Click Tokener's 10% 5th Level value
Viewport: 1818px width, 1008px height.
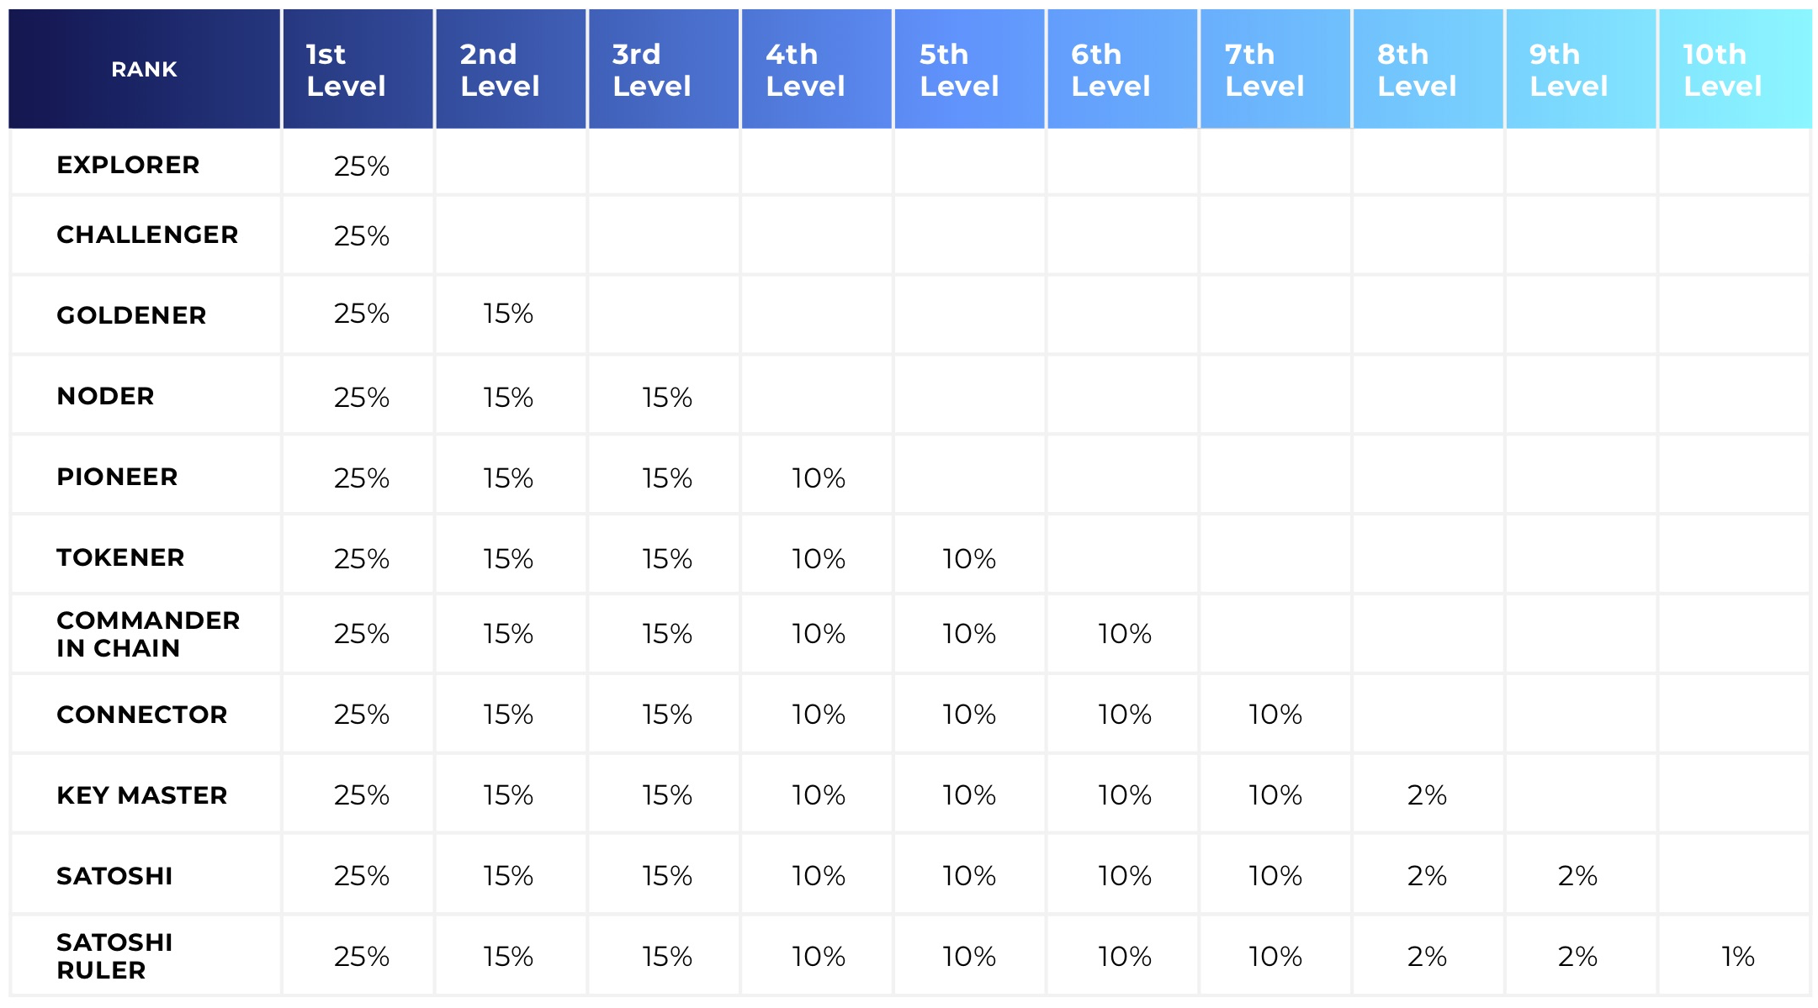[968, 559]
